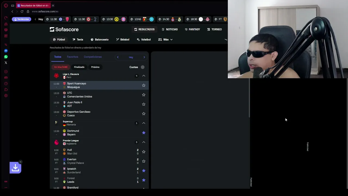Select the Voleibol sport
Viewport: 348px width, 196px height.
click(x=144, y=39)
